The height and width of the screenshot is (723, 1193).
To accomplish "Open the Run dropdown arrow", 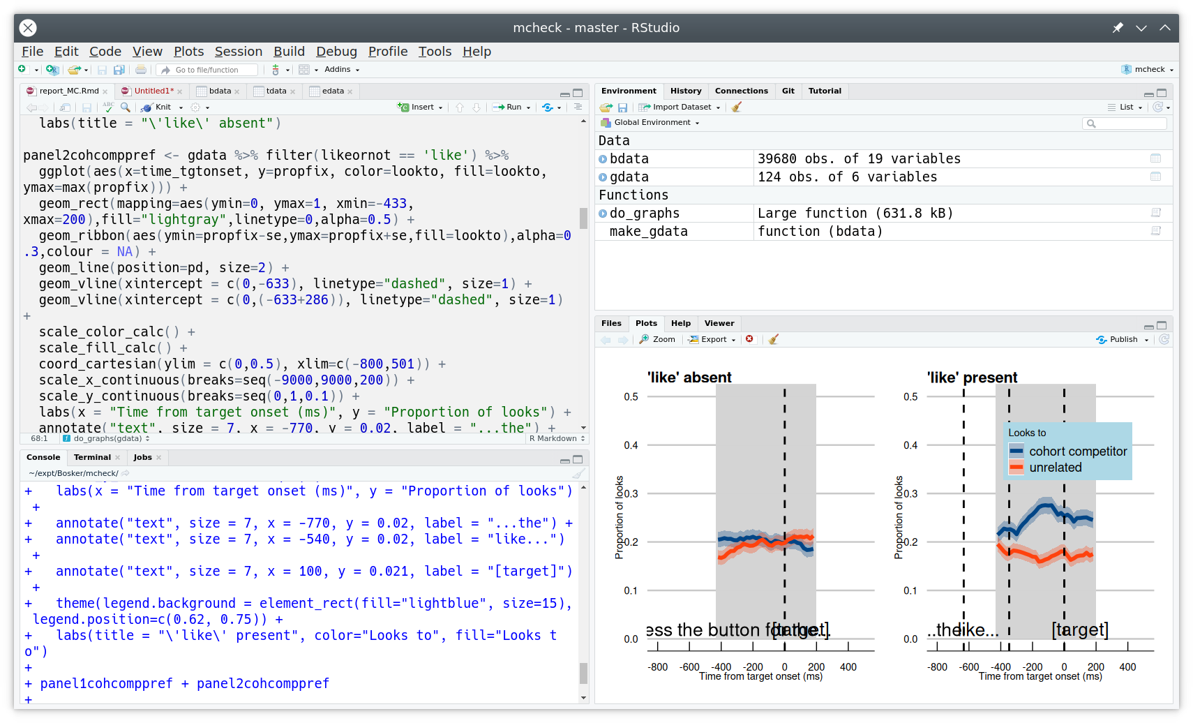I will point(528,107).
